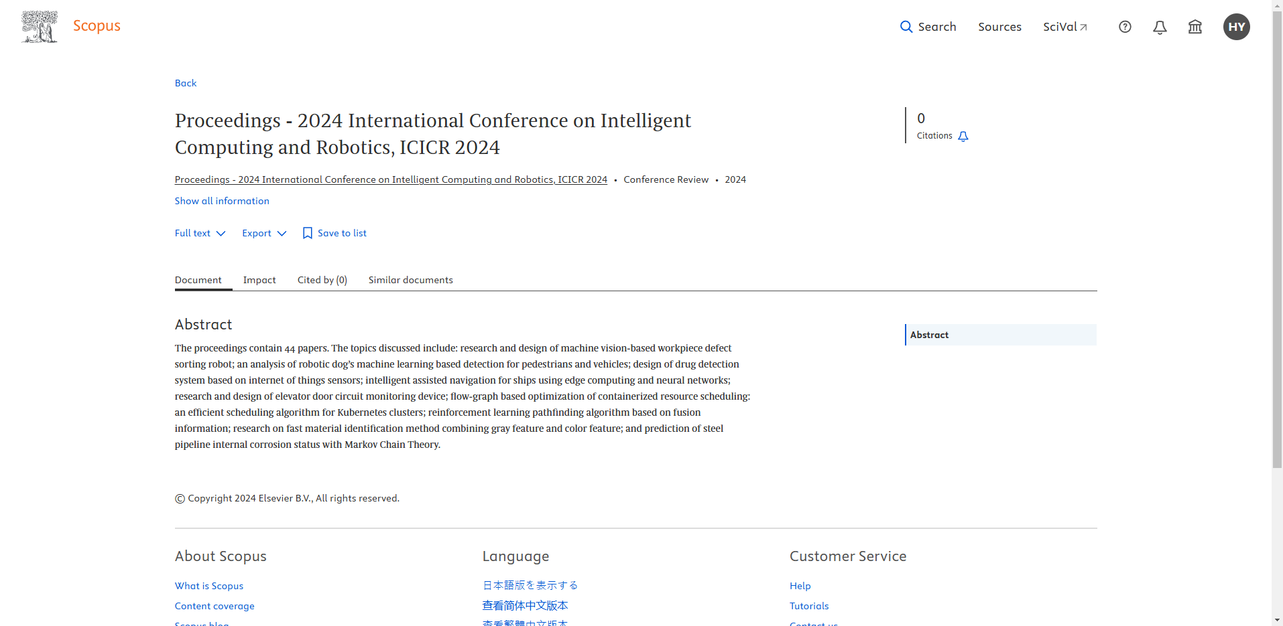Open the HY user profile avatar
Screen dimensions: 1283x626
[1236, 27]
